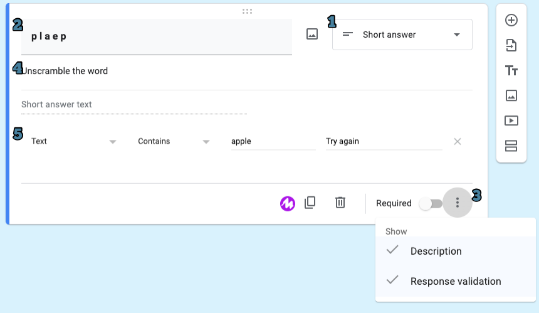Image resolution: width=539 pixels, height=313 pixels.
Task: Click the question title field 'plaep'
Action: point(156,36)
